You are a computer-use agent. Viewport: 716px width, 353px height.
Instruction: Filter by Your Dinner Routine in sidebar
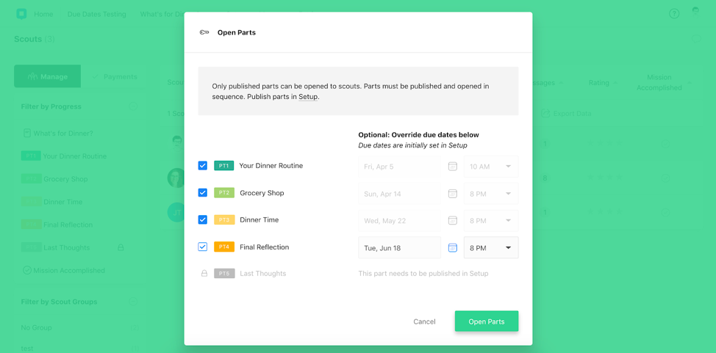(64, 156)
